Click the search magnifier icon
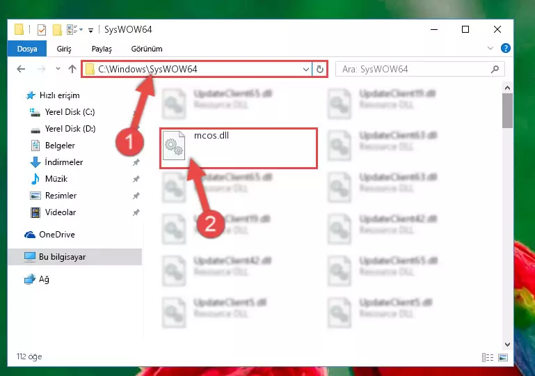This screenshot has width=535, height=376. [x=495, y=70]
